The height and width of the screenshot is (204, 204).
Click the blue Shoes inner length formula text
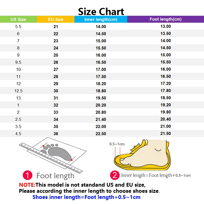(x=86, y=197)
